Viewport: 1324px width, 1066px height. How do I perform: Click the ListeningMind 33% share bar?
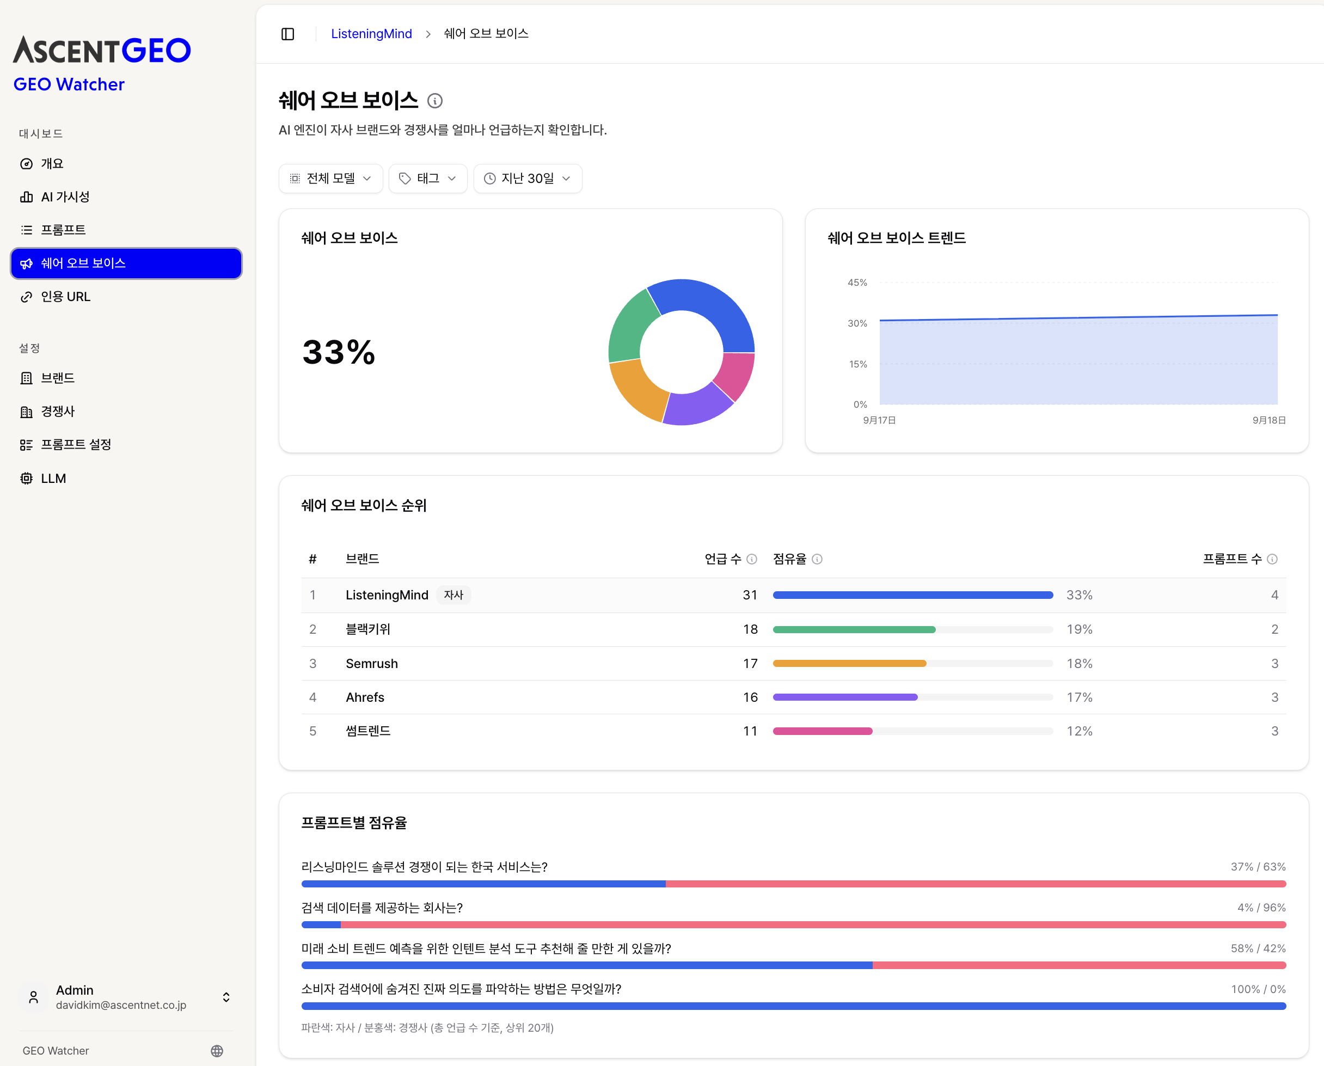coord(912,595)
